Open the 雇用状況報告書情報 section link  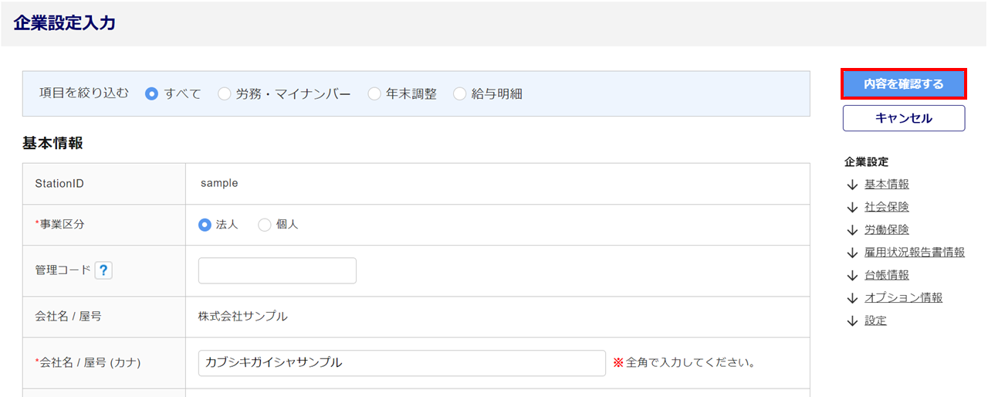(914, 253)
